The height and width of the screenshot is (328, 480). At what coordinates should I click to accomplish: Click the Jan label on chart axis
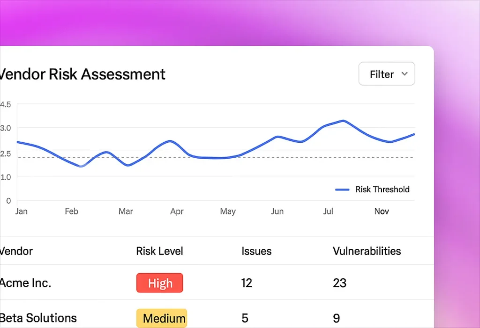(x=21, y=211)
